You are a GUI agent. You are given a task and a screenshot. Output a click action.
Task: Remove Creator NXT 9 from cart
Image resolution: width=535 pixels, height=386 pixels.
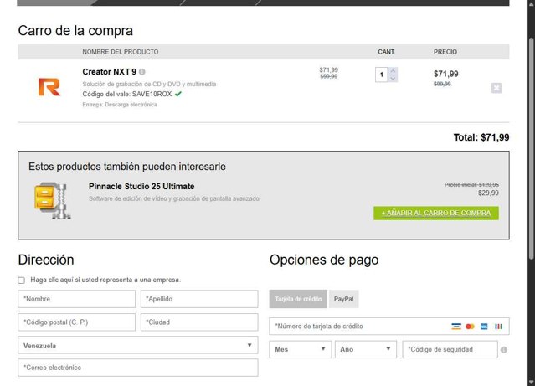496,88
